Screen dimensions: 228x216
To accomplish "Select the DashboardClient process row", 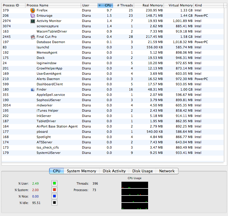I will tap(113, 84).
